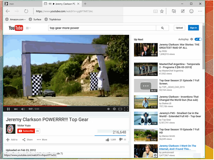Click the video red progress bar
The height and width of the screenshot is (160, 214).
coord(66,106)
